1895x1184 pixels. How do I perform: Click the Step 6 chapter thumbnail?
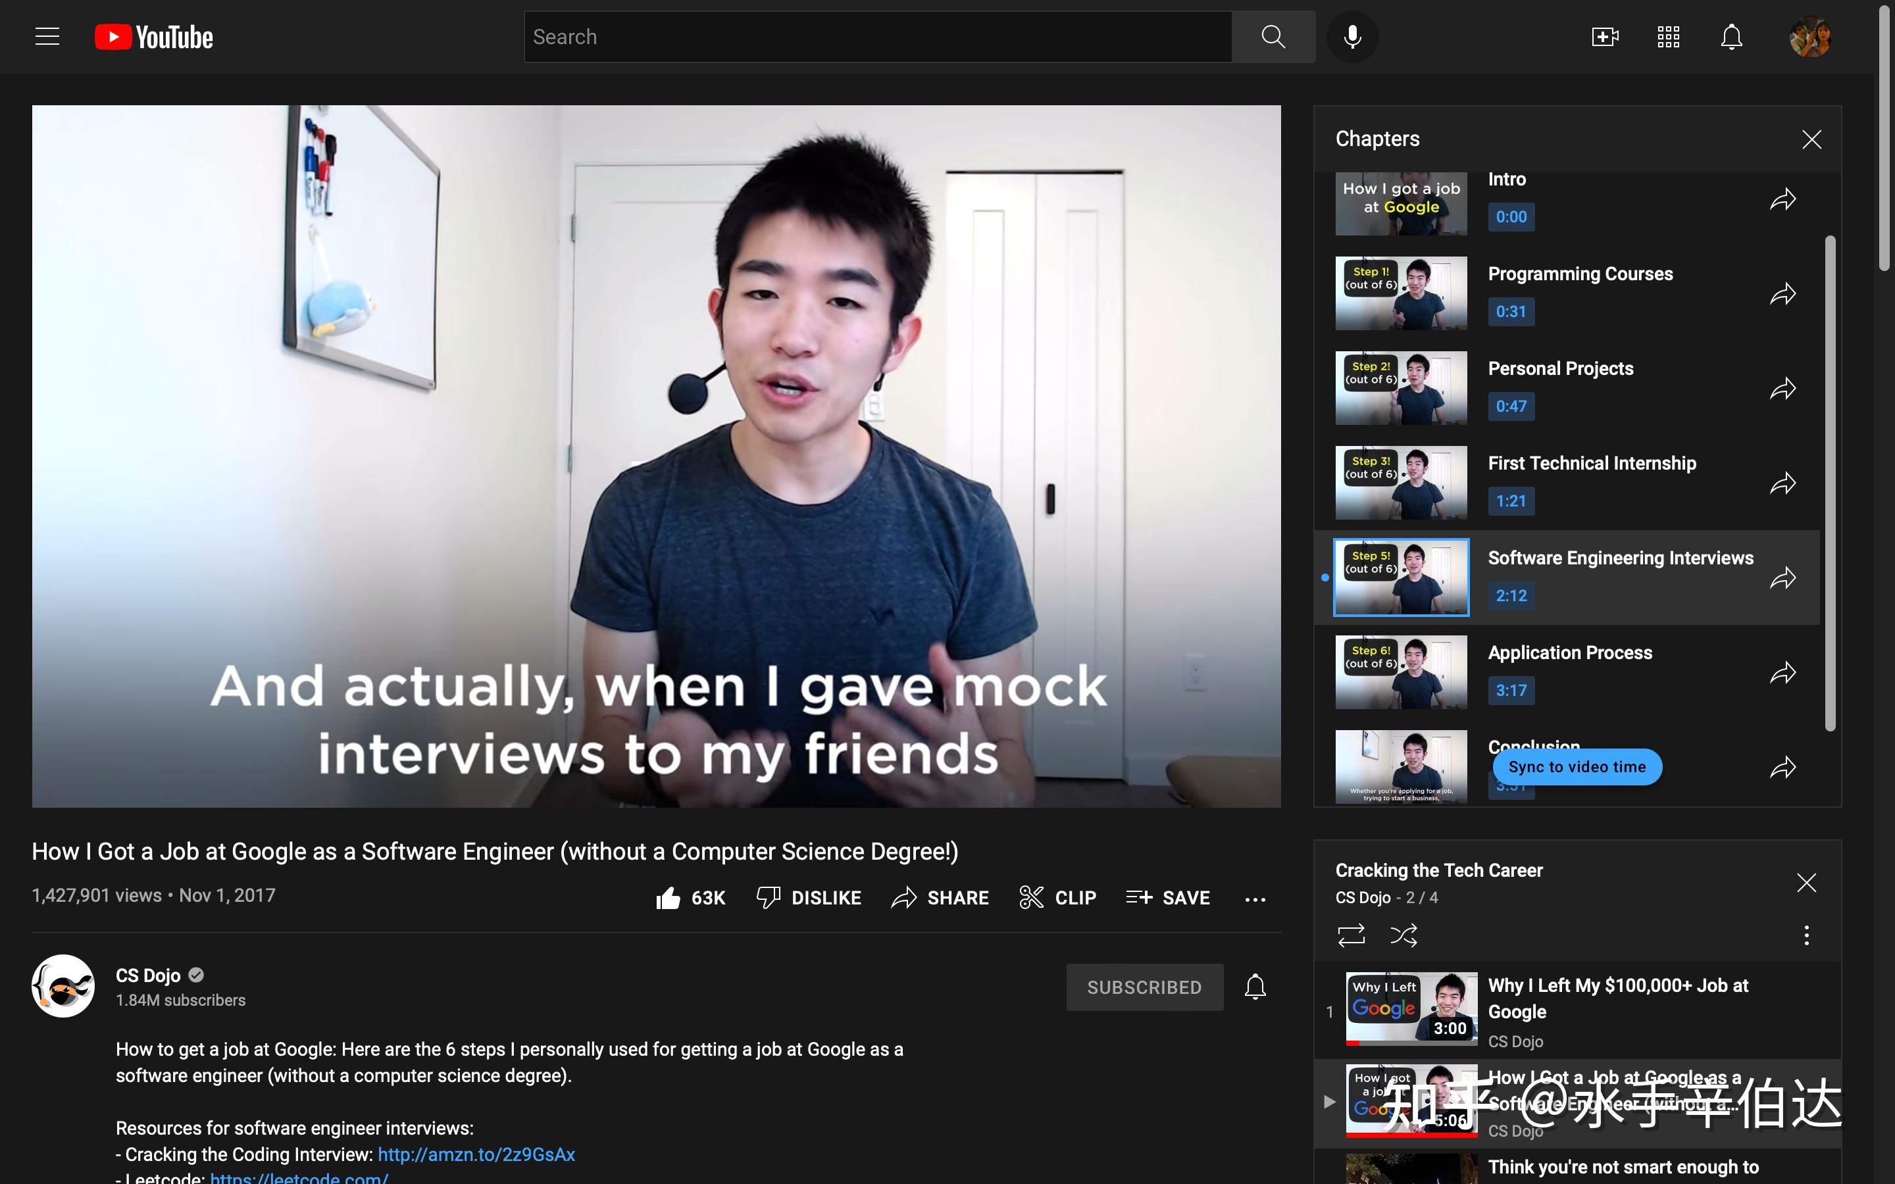point(1401,673)
